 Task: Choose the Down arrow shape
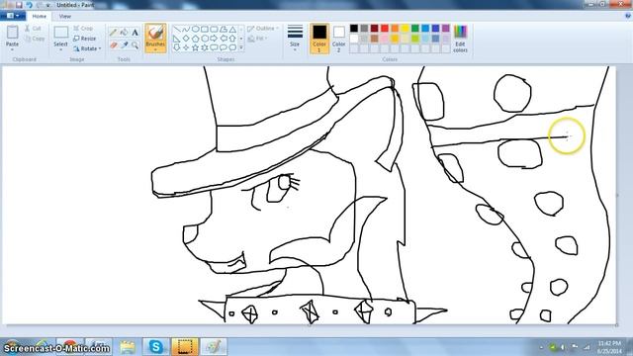pyautogui.click(x=177, y=47)
